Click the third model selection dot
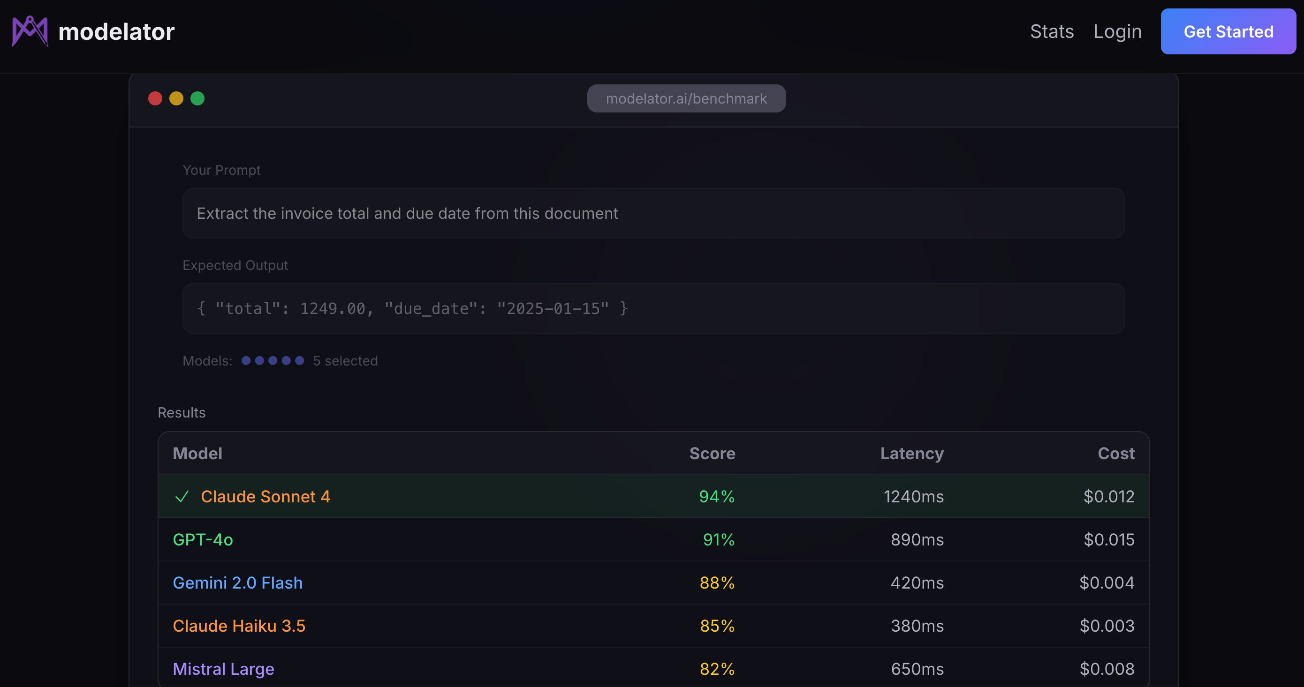 click(273, 360)
